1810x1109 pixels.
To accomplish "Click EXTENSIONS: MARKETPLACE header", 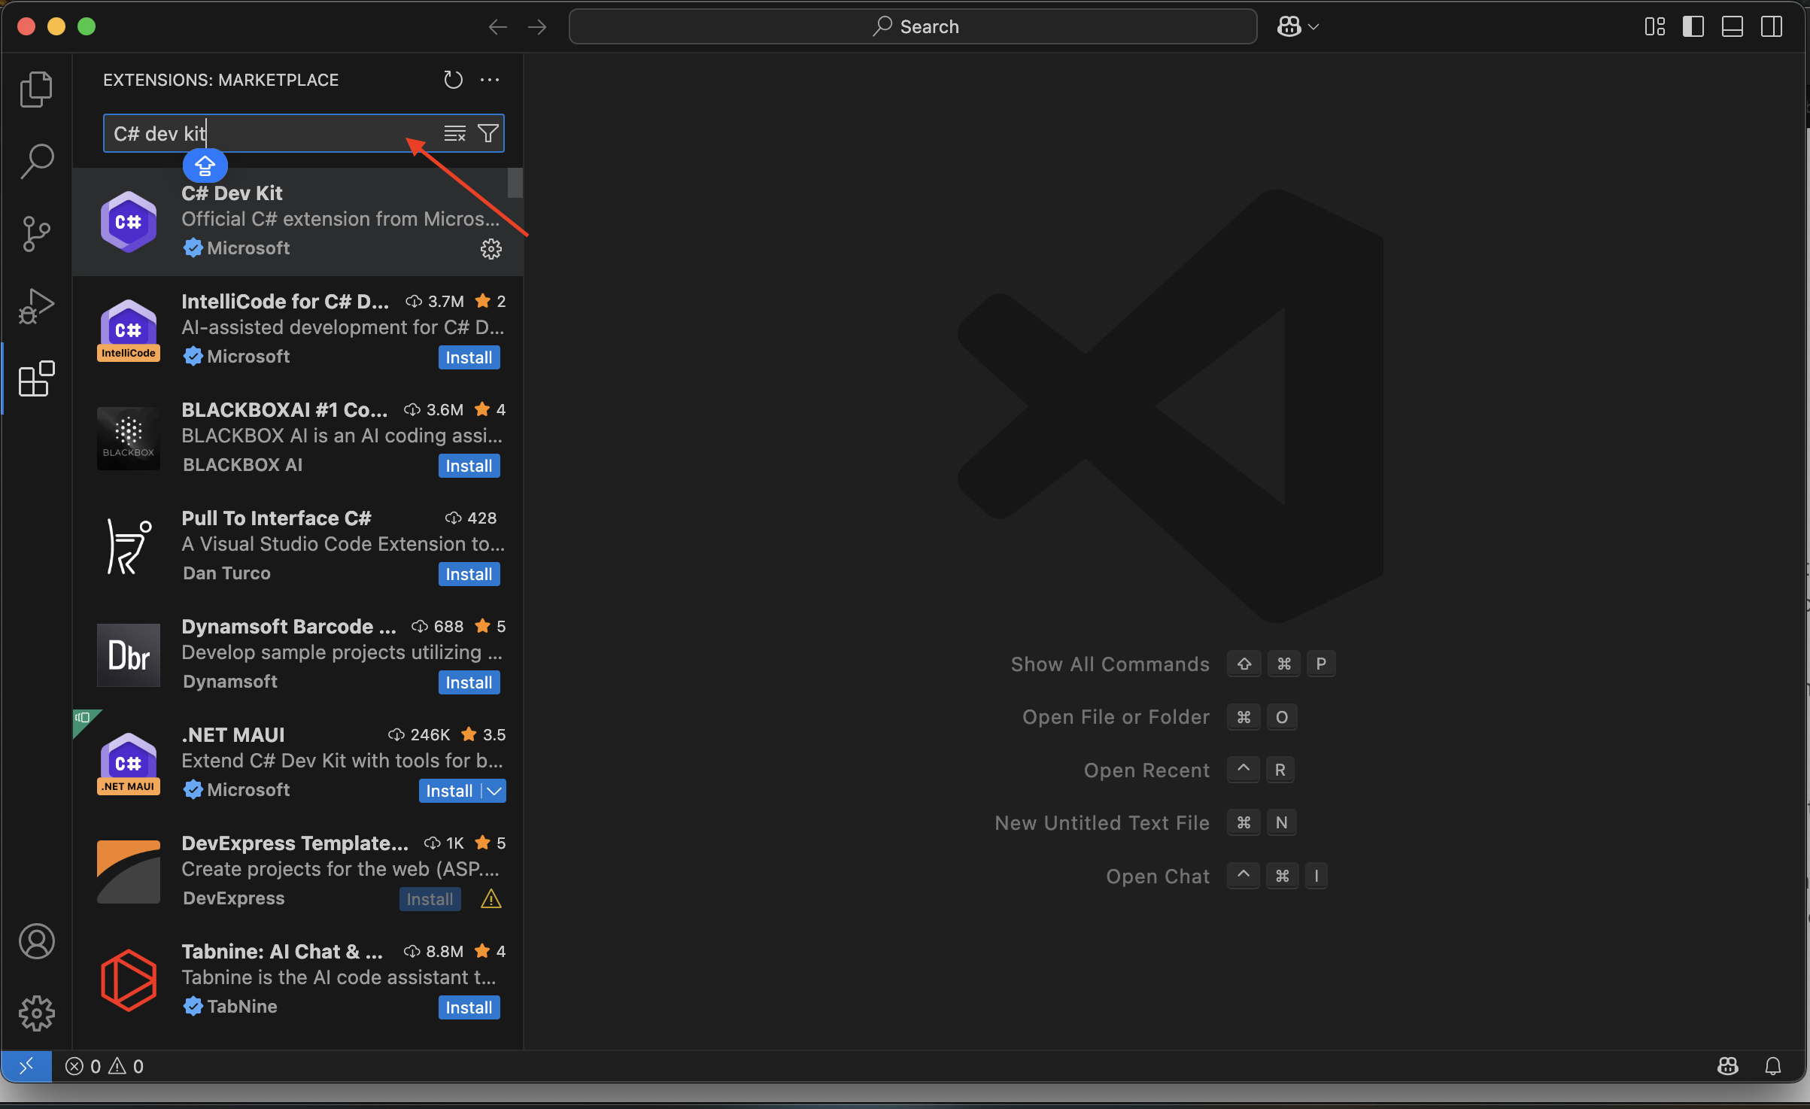I will click(x=220, y=80).
